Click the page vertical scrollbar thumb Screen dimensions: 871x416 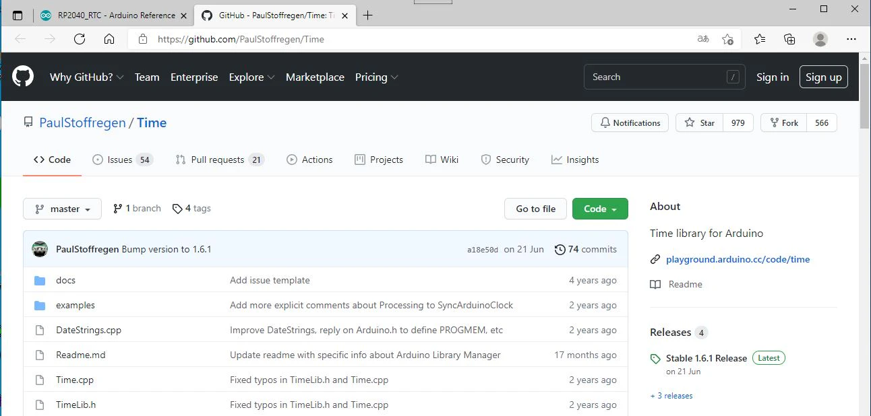click(864, 96)
